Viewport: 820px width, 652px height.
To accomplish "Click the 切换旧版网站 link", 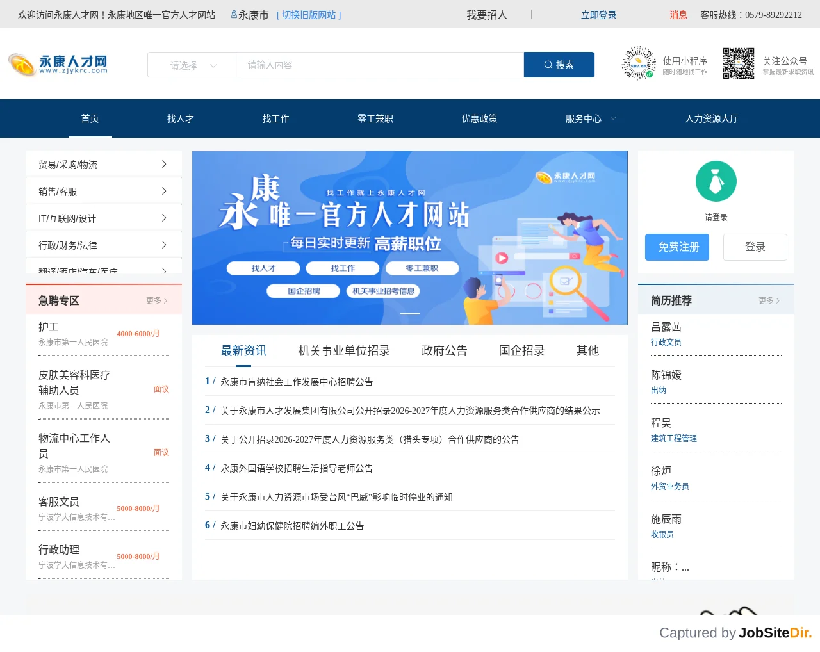I will (x=309, y=15).
